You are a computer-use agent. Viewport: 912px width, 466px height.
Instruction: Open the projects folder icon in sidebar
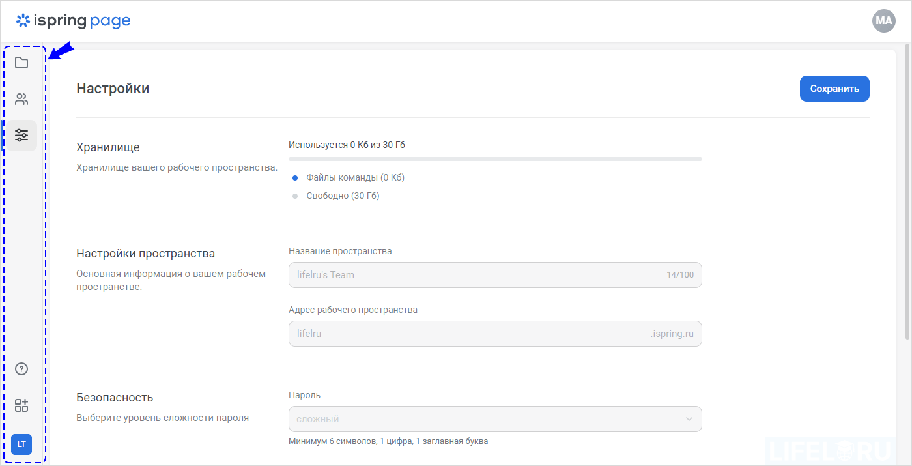coord(21,62)
